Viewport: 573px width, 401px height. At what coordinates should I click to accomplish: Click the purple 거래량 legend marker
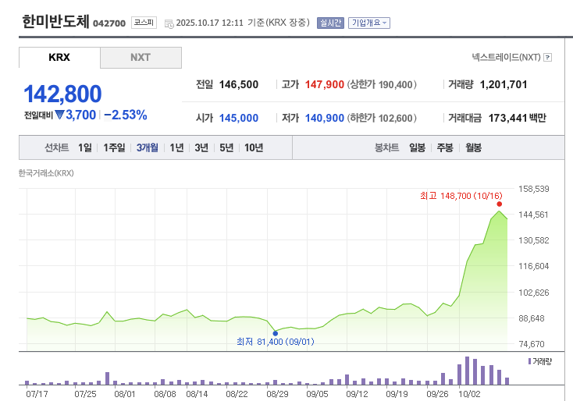pyautogui.click(x=531, y=361)
